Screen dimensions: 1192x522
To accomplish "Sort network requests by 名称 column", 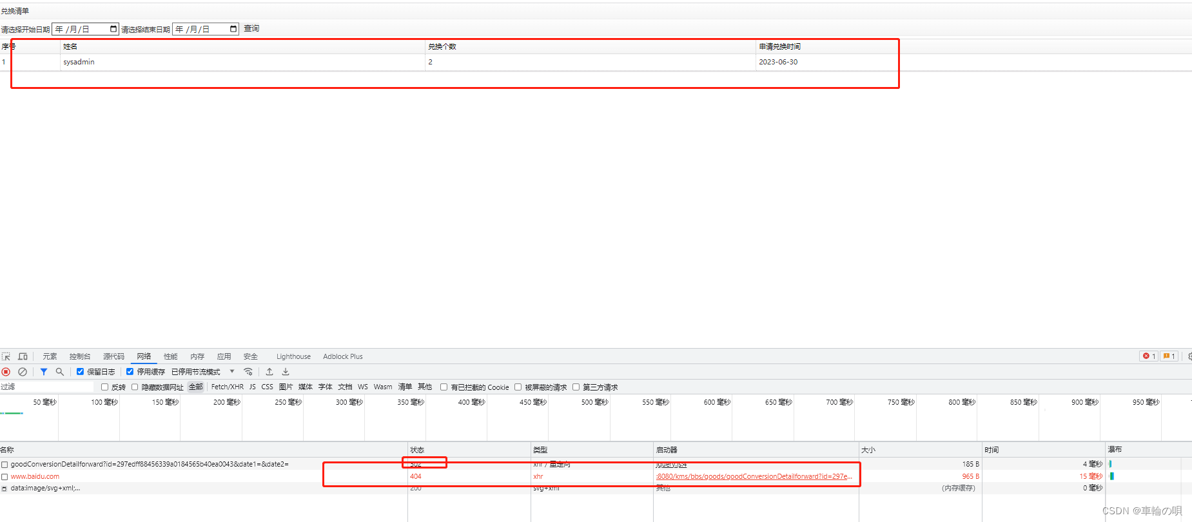I will click(x=204, y=450).
